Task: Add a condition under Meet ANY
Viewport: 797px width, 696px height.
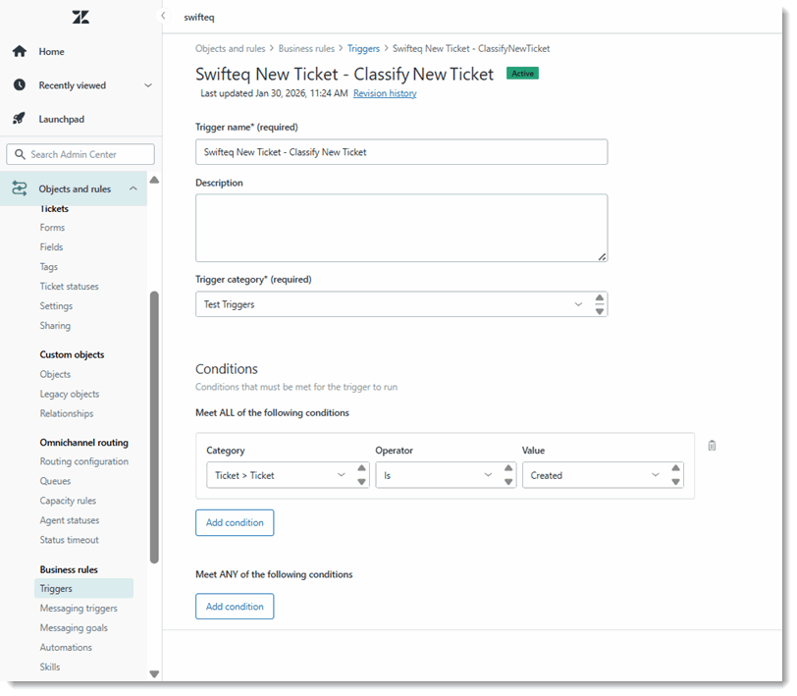Action: 235,607
